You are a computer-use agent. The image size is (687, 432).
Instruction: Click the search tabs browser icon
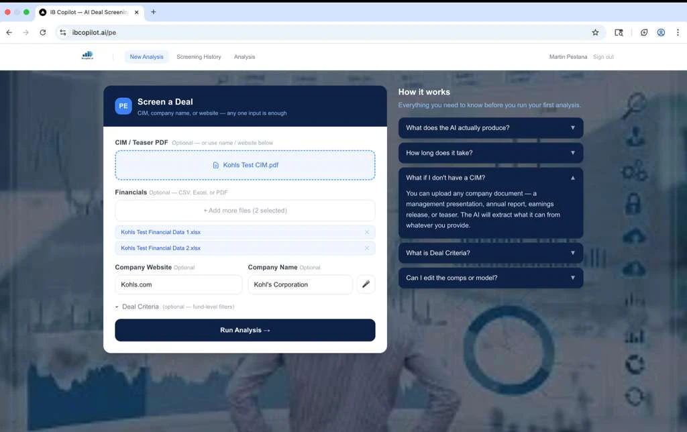click(x=619, y=32)
